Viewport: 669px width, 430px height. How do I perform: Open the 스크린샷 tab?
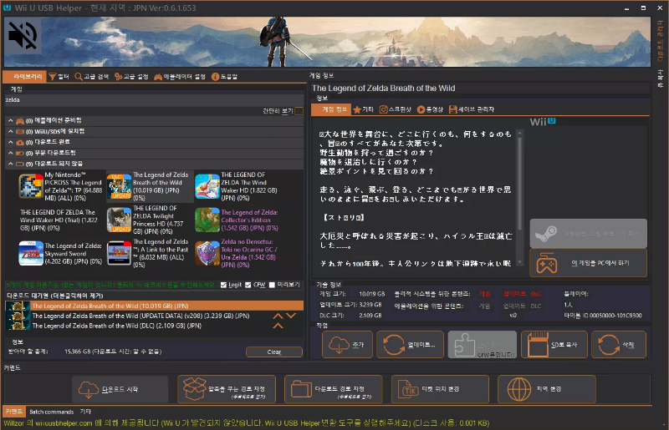395,109
